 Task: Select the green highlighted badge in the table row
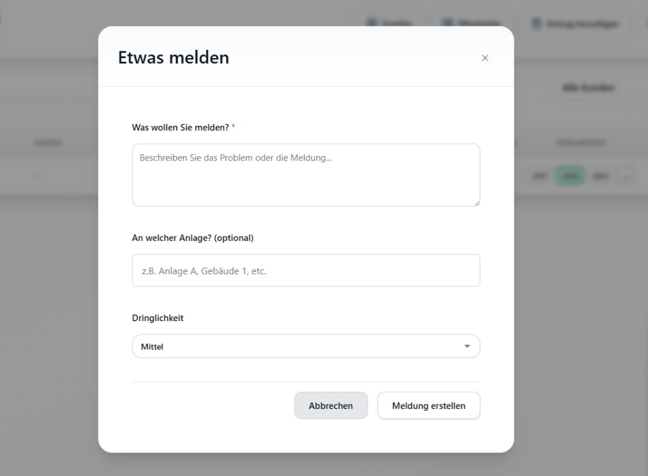click(570, 175)
